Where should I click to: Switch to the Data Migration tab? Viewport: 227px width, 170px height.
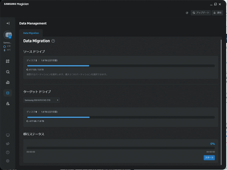(31, 33)
